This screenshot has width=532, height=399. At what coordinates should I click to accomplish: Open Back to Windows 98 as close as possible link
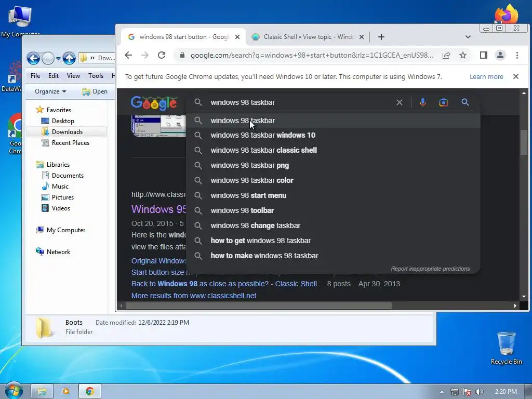coord(224,284)
